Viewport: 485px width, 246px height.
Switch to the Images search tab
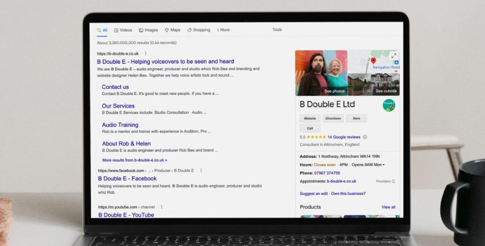148,30
